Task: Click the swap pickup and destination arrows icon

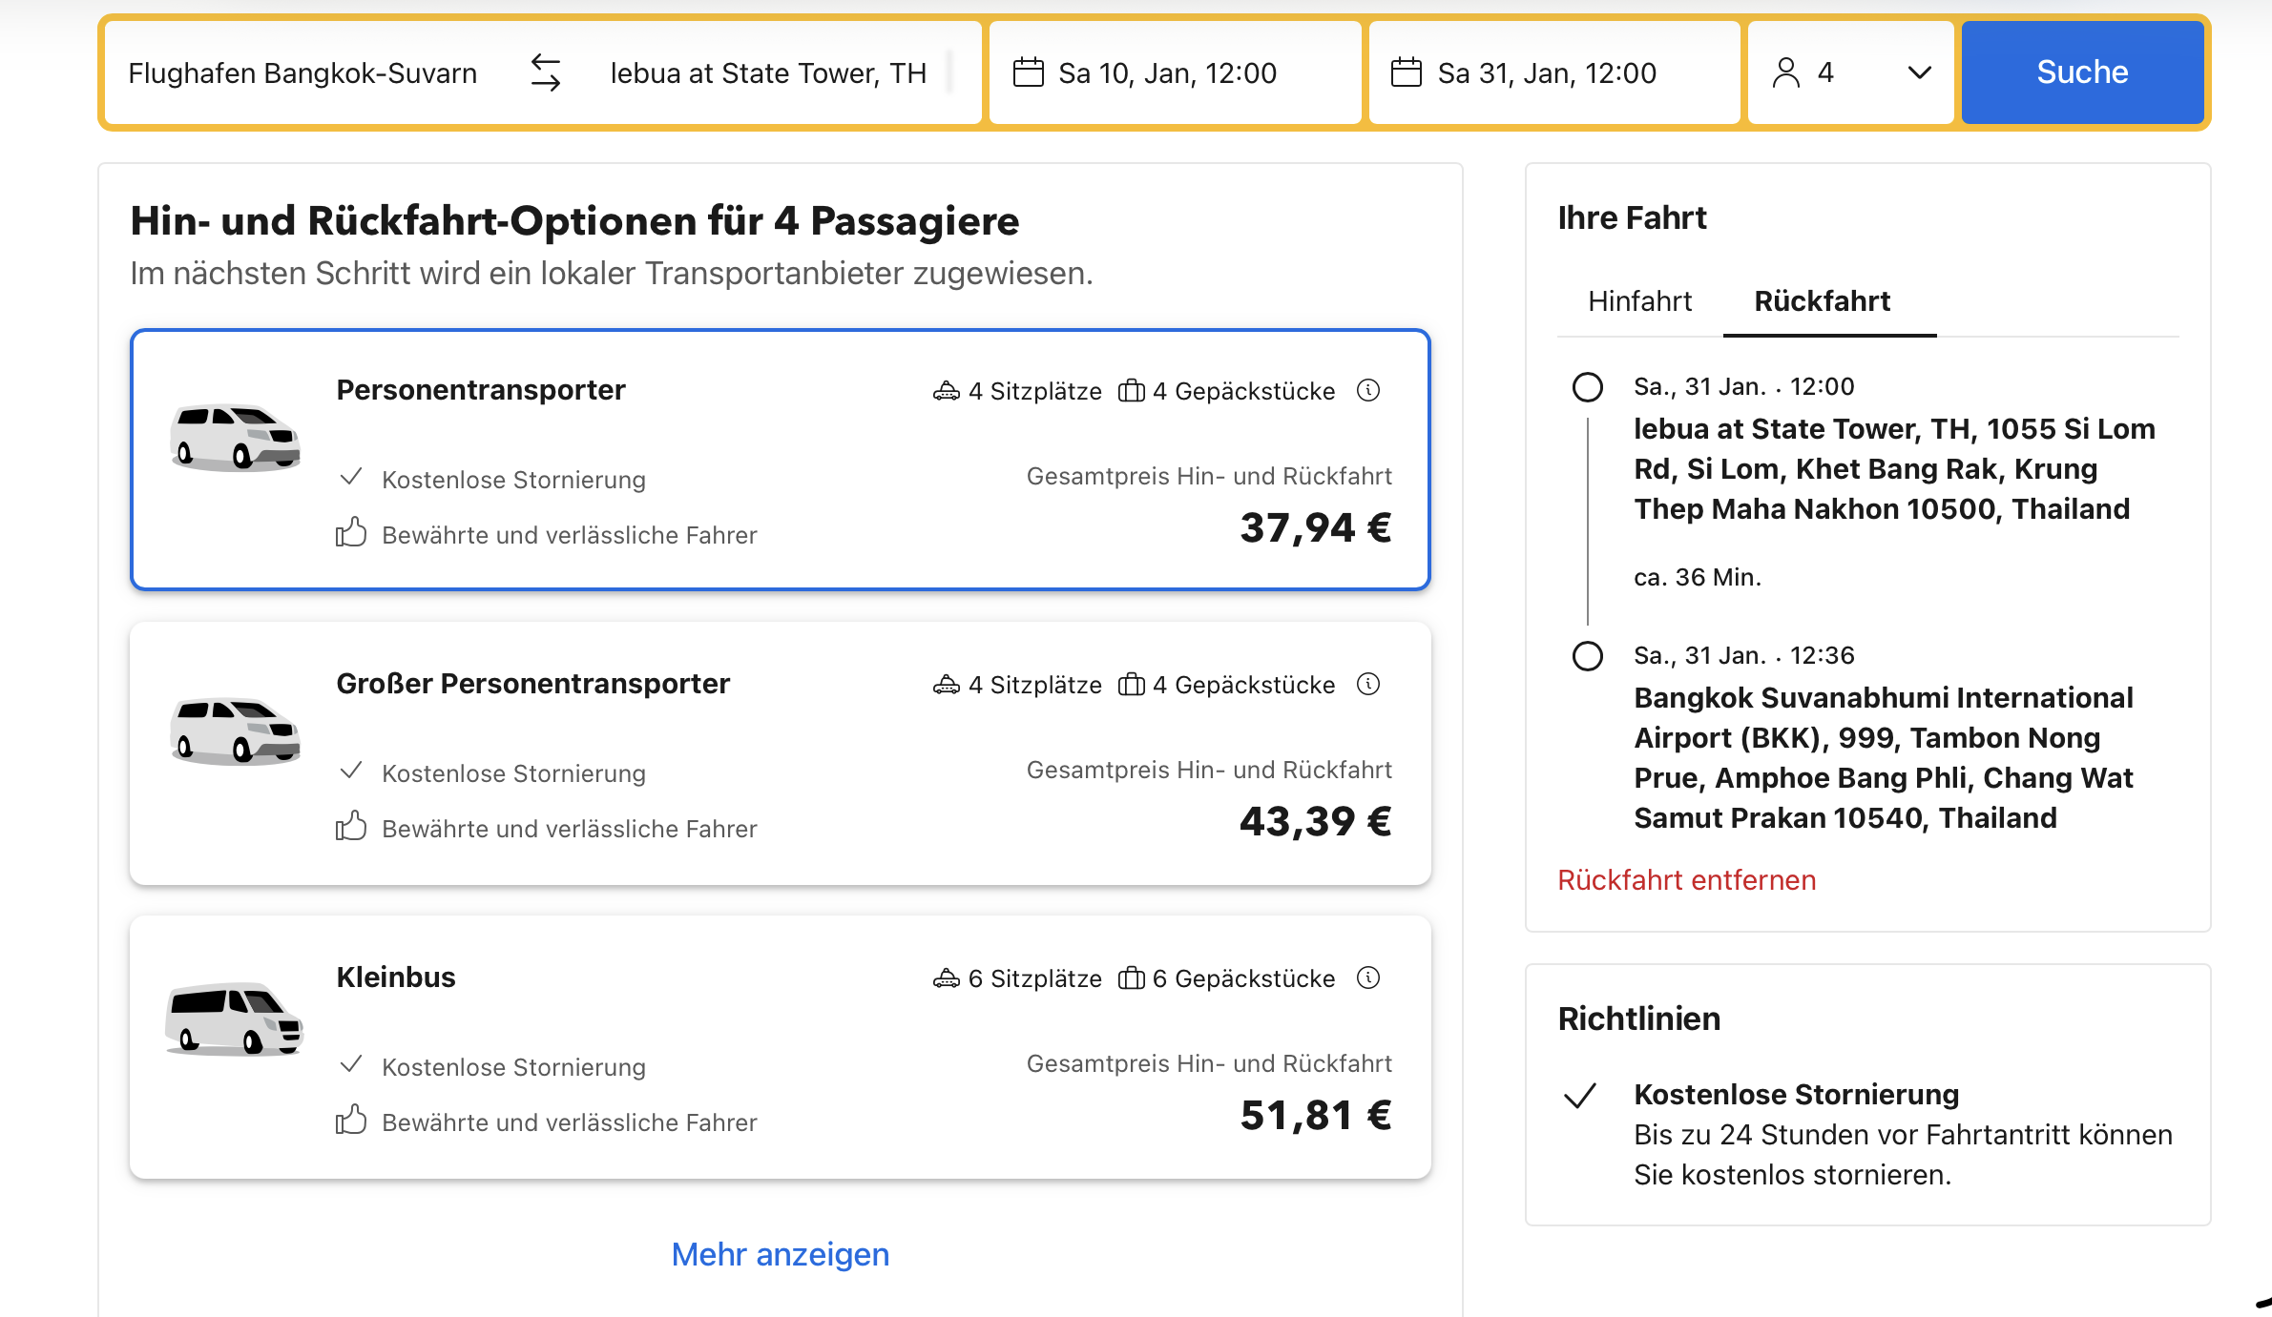Action: (x=545, y=72)
